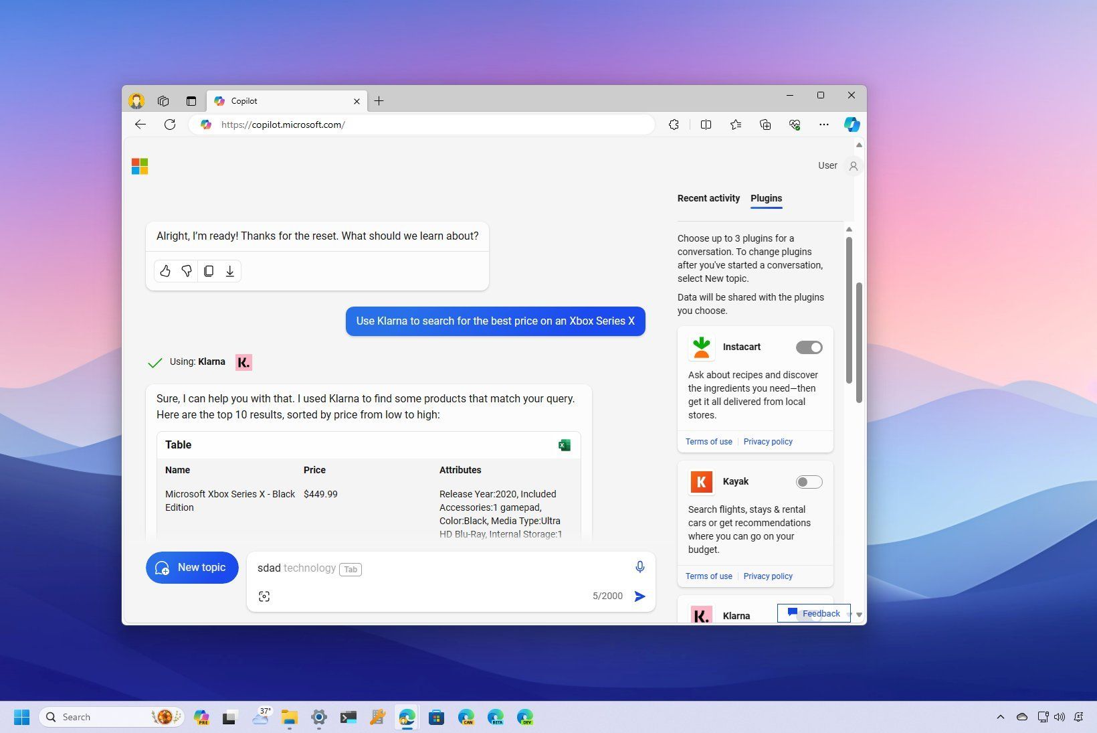1097x733 pixels.
Task: Toggle the Klarna plugin switch
Action: 809,615
